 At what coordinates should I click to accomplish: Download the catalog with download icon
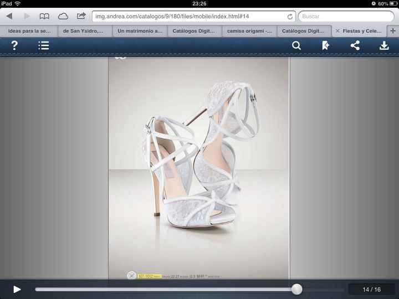click(384, 46)
